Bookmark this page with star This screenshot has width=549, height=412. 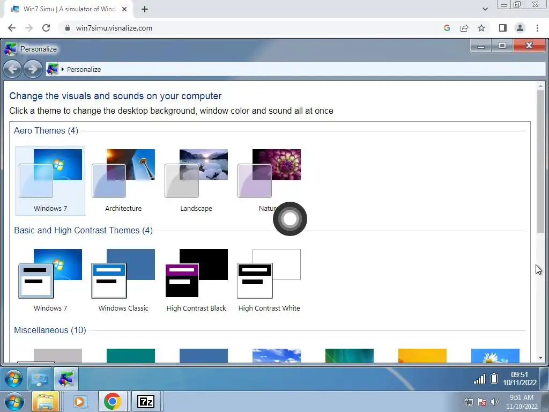point(481,28)
